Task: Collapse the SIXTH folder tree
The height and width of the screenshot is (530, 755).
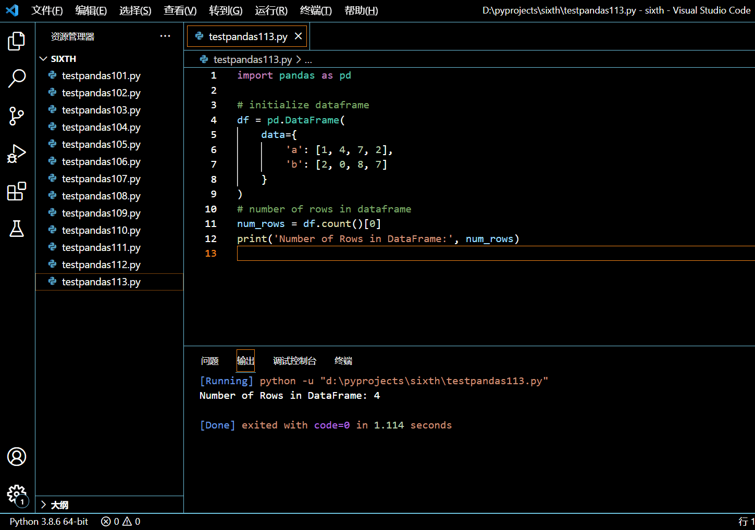Action: [43, 59]
